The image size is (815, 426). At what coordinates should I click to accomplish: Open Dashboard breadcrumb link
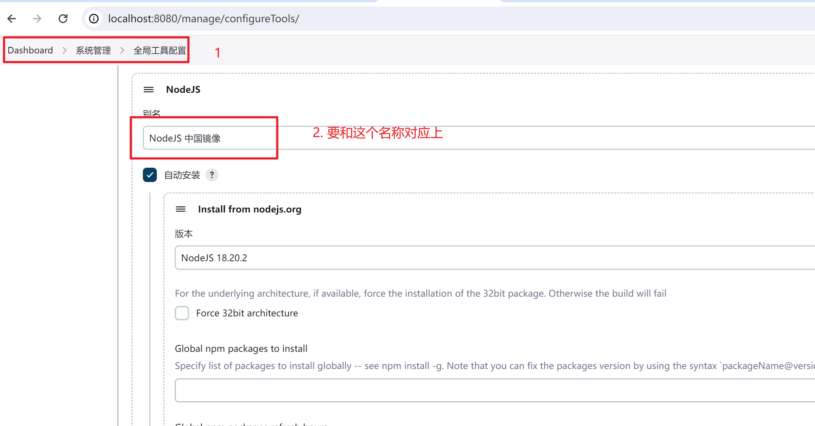pos(30,50)
